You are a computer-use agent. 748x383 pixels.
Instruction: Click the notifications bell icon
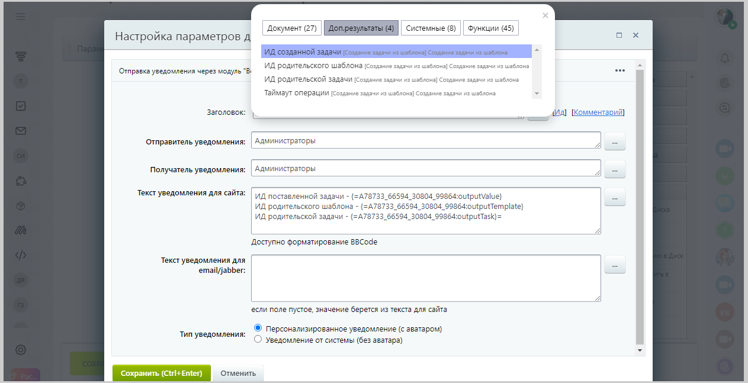click(724, 58)
